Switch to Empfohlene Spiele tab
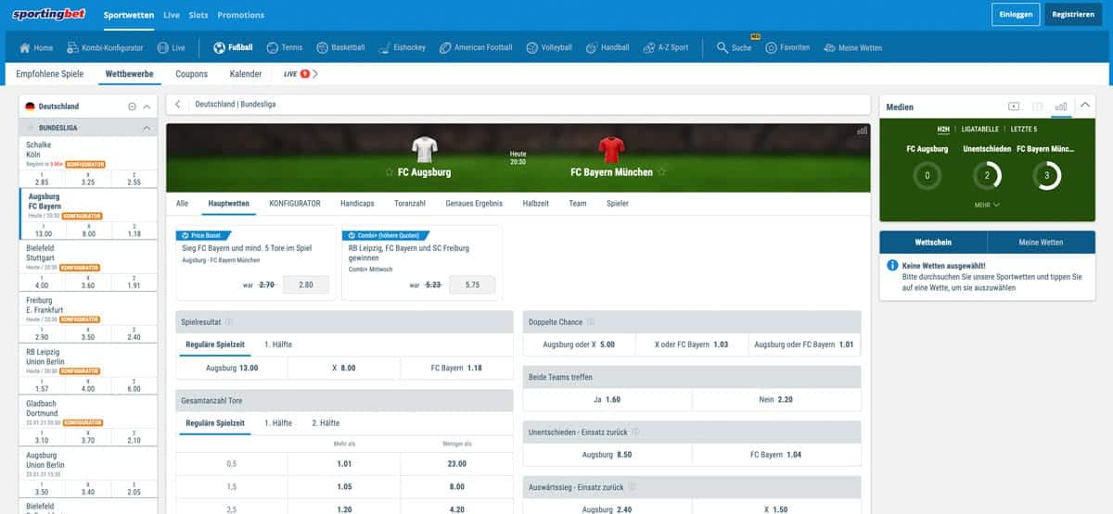The width and height of the screenshot is (1113, 514). [50, 74]
